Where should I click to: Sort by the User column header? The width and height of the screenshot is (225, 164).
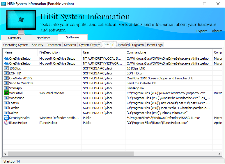click(103, 52)
